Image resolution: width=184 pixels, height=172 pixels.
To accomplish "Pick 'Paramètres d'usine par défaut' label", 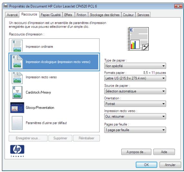I will [46, 123].
